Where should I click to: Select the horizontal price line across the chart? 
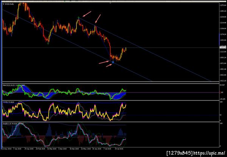pos(111,48)
